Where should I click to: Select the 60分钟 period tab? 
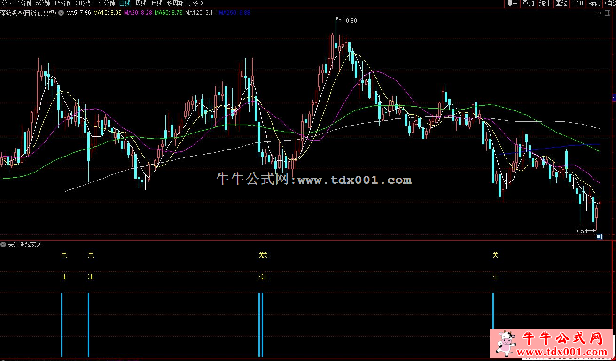(x=106, y=3)
